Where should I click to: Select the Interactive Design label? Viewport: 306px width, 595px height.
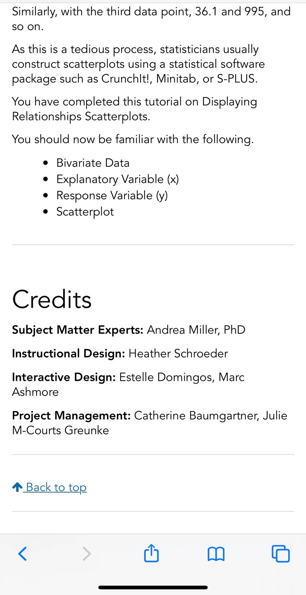(64, 377)
